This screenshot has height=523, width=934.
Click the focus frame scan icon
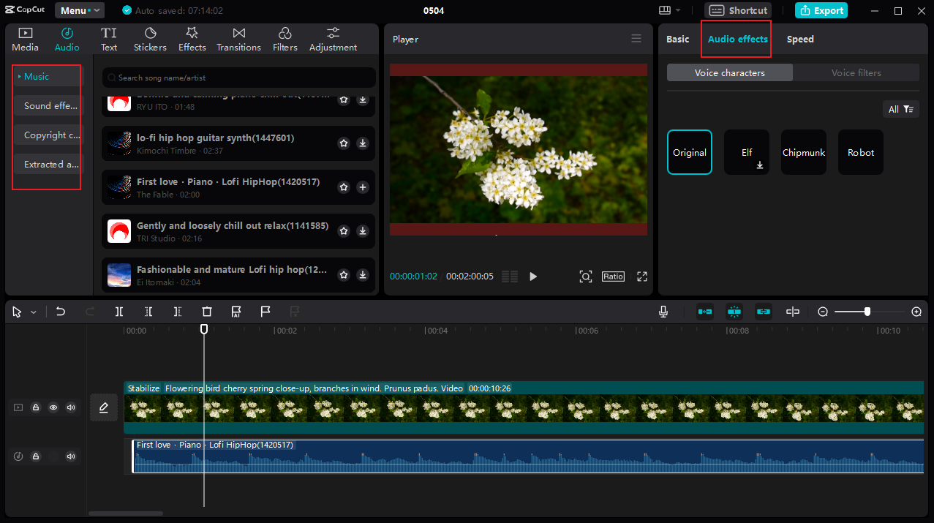tap(586, 276)
